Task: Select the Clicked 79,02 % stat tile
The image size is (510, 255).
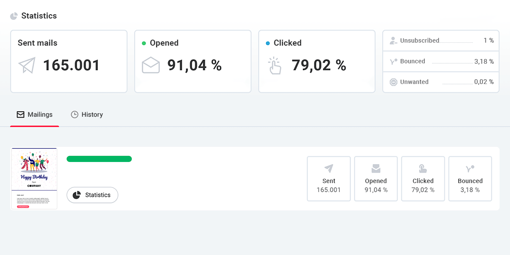Action: (x=423, y=179)
